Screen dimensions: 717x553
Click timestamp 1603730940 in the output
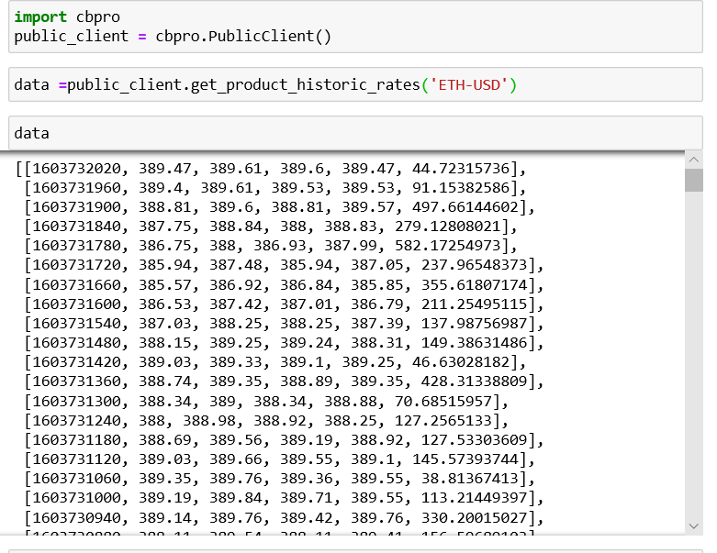tap(76, 518)
